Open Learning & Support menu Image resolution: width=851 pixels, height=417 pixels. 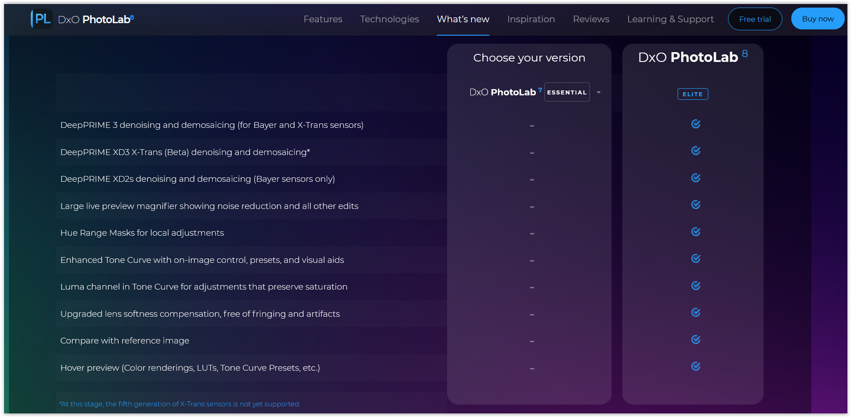point(670,19)
